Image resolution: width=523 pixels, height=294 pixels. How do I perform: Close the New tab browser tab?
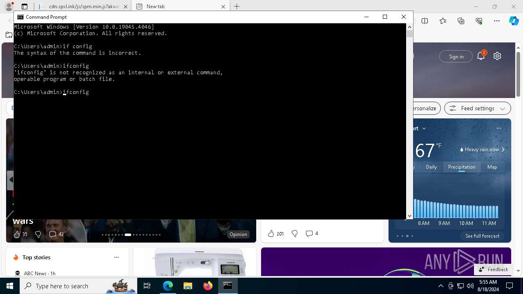point(223,7)
